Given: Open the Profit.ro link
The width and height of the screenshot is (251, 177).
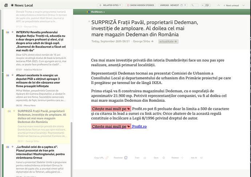Looking at the screenshot, I should pos(139,126).
